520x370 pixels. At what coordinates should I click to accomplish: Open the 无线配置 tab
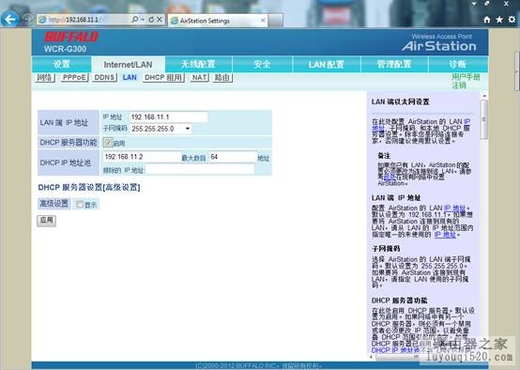(x=198, y=64)
